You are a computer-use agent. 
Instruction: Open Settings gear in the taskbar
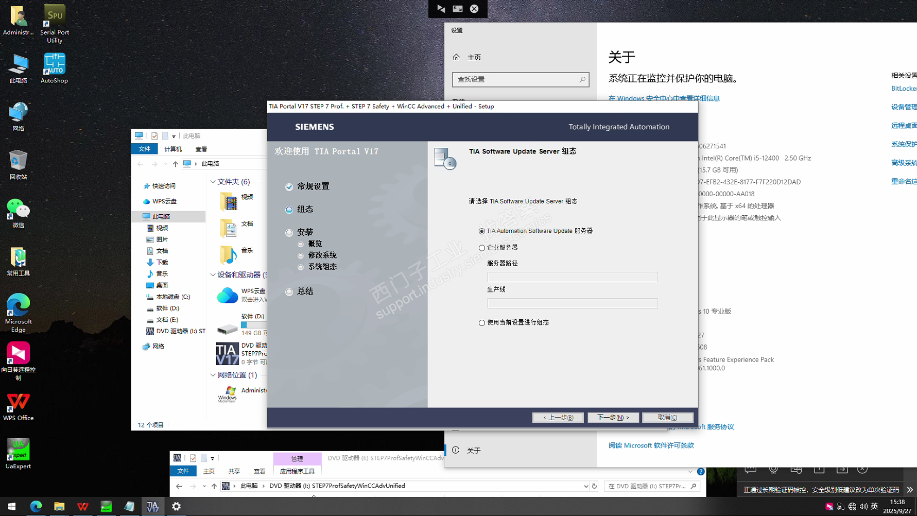(176, 507)
